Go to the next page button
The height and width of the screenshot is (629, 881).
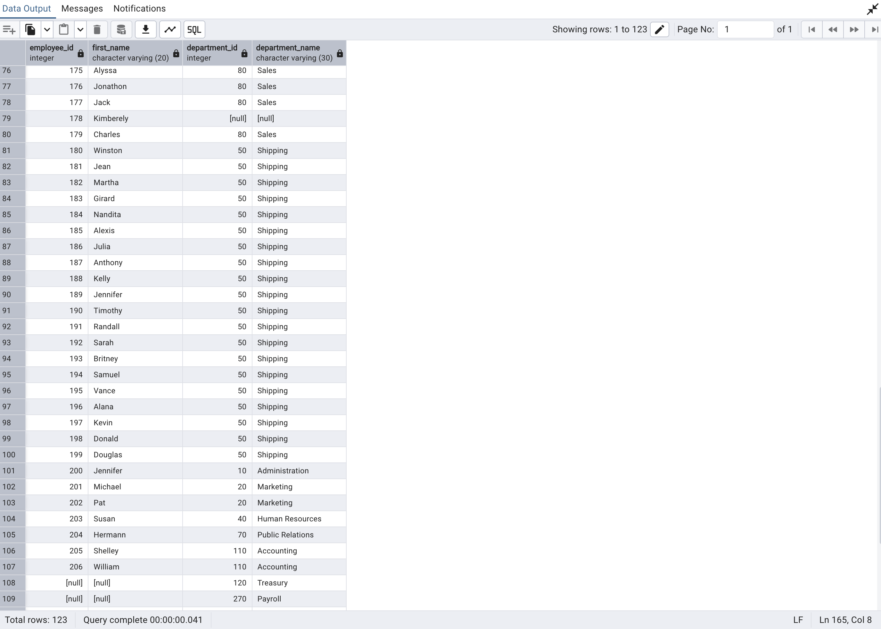coord(854,29)
